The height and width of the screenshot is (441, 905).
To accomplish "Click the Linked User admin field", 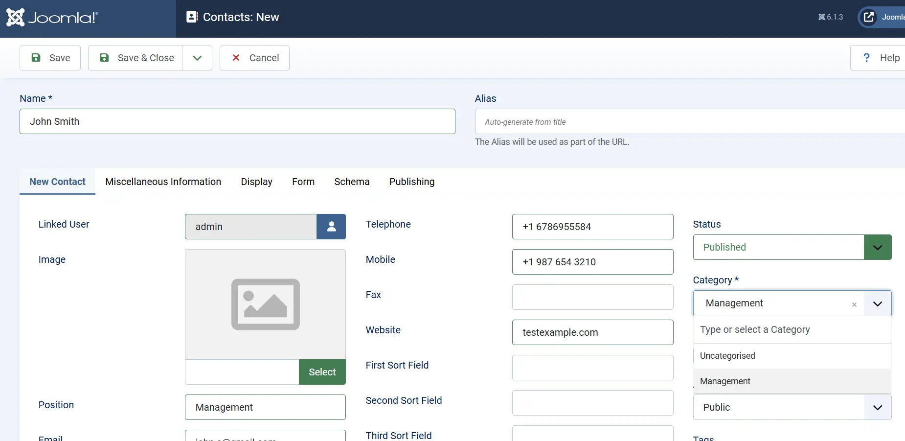I will [x=251, y=227].
